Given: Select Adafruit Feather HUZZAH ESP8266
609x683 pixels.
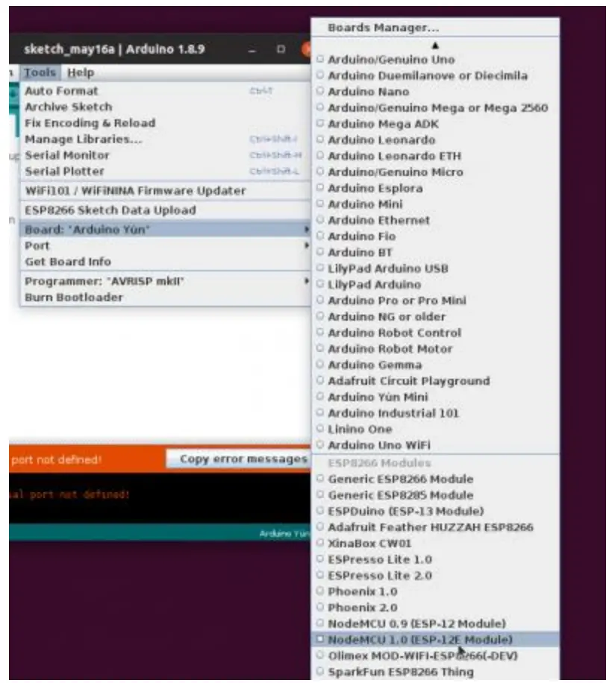Looking at the screenshot, I should click(x=435, y=527).
